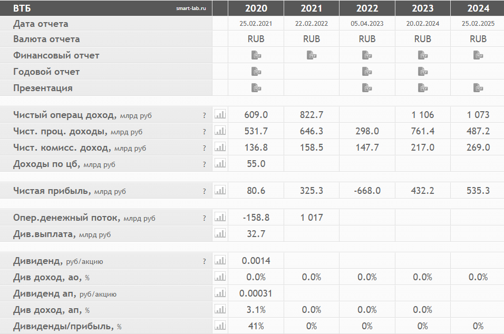504x334 pixels.
Task: Click net profit value 432.2
Action: pyautogui.click(x=423, y=191)
